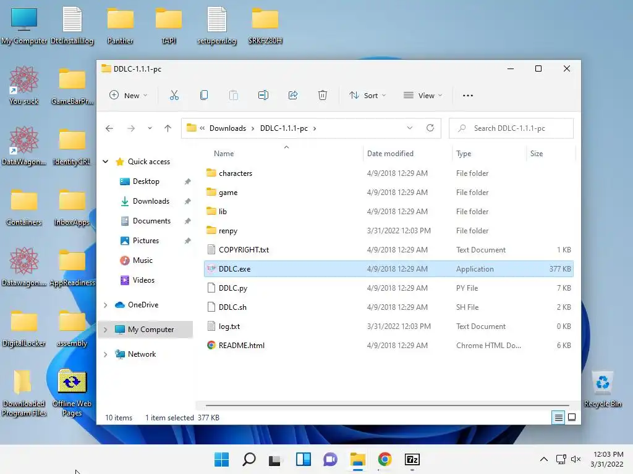Select setuperr.log file on desktop
Screen dimensions: 633x474
click(217, 26)
